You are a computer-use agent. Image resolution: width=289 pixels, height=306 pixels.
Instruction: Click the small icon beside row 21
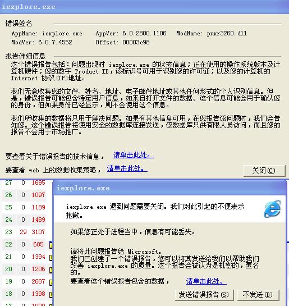click(x=51, y=258)
